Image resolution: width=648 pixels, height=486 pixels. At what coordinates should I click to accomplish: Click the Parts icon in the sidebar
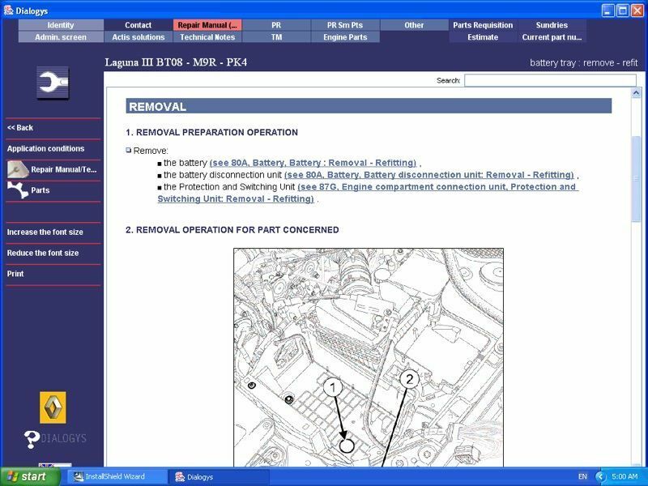pyautogui.click(x=18, y=190)
